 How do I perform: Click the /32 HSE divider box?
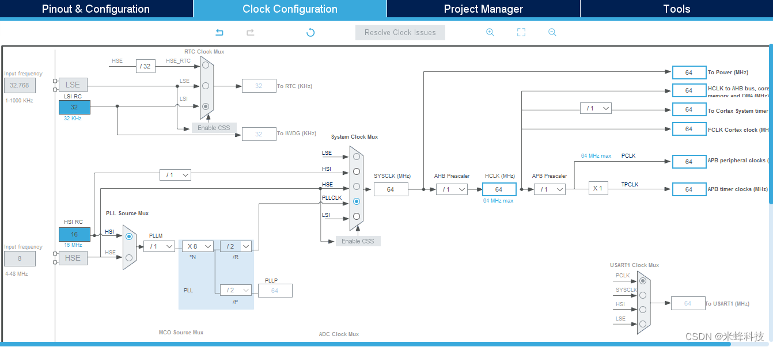coord(146,66)
